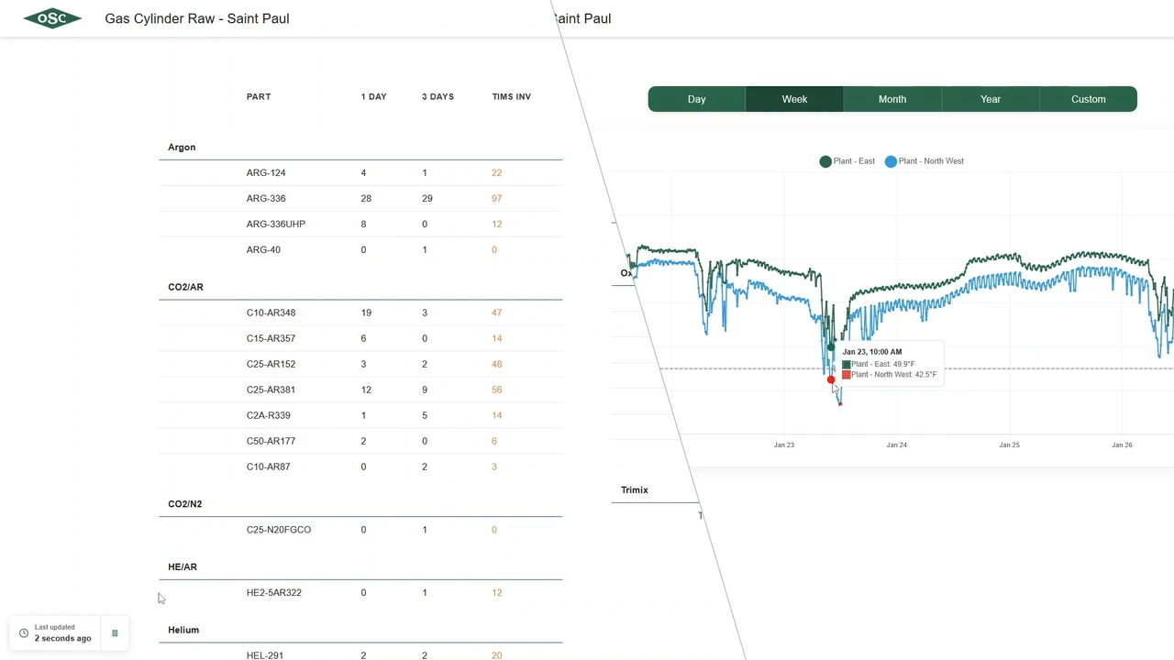Click the OSC diamond logo
This screenshot has height=660, width=1174.
pos(52,18)
